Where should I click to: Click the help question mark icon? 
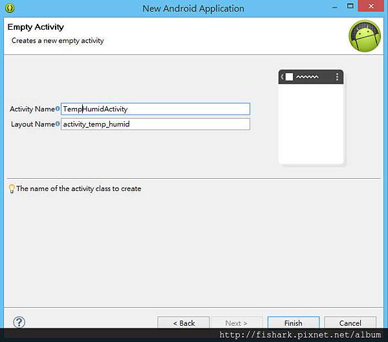[19, 322]
